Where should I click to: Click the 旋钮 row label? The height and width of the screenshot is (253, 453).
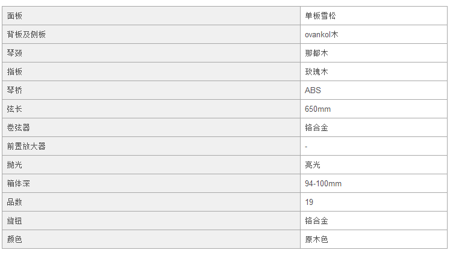coord(14,221)
